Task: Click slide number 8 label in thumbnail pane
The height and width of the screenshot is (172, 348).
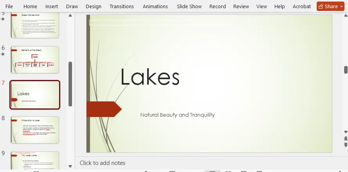Action: [3, 118]
